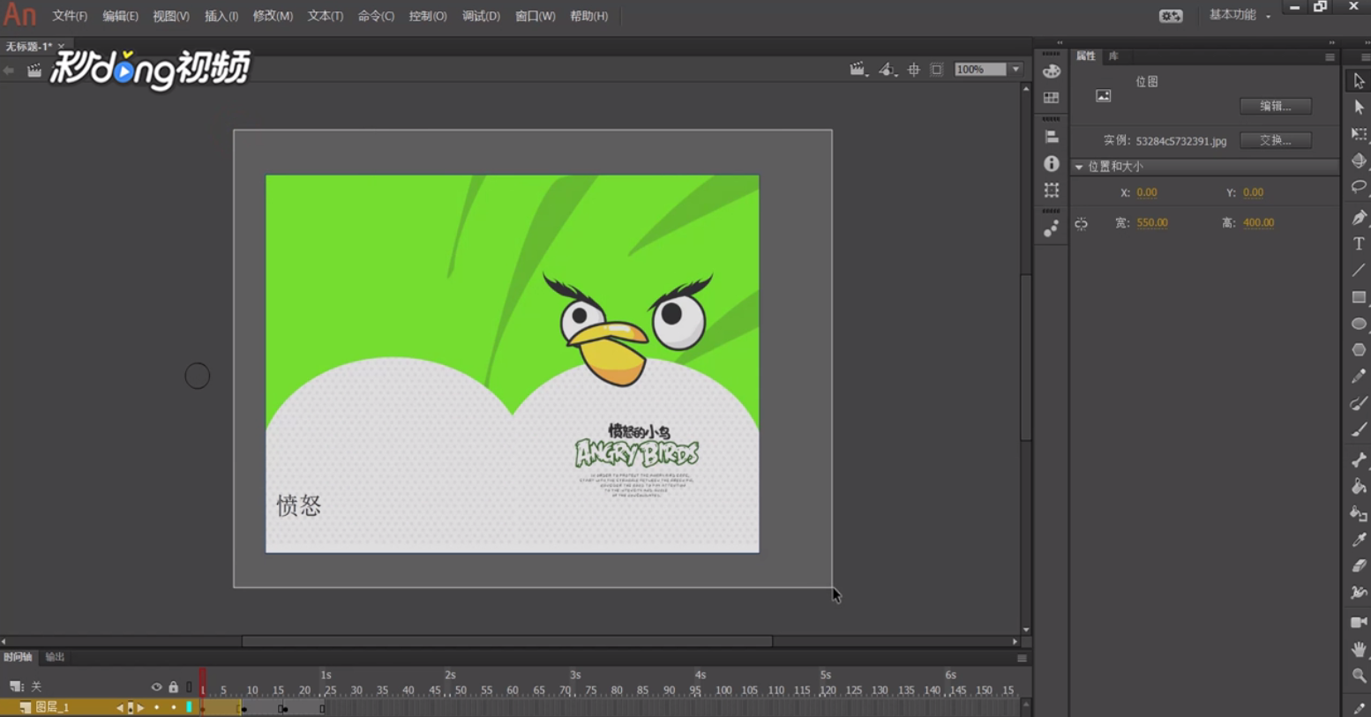This screenshot has height=717, width=1371.
Task: Click the 编辑... button
Action: (1275, 106)
